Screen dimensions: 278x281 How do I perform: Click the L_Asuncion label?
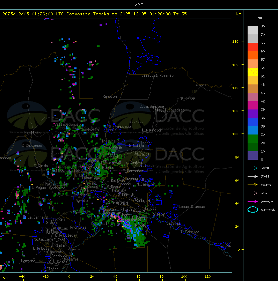152,130
